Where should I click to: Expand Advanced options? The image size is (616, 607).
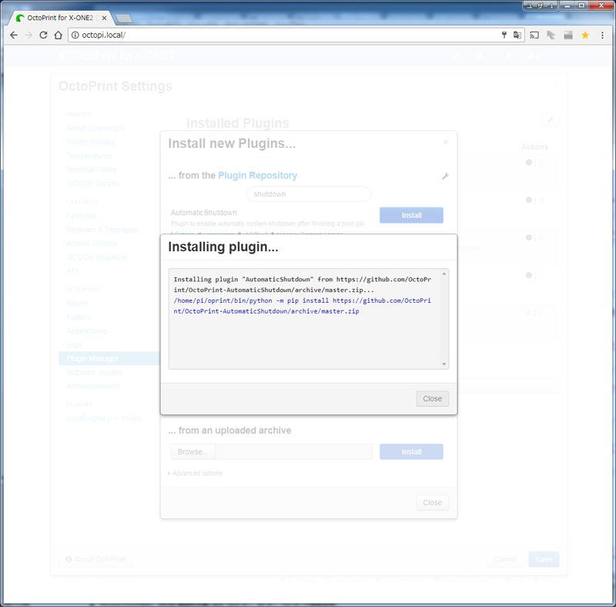tap(196, 473)
